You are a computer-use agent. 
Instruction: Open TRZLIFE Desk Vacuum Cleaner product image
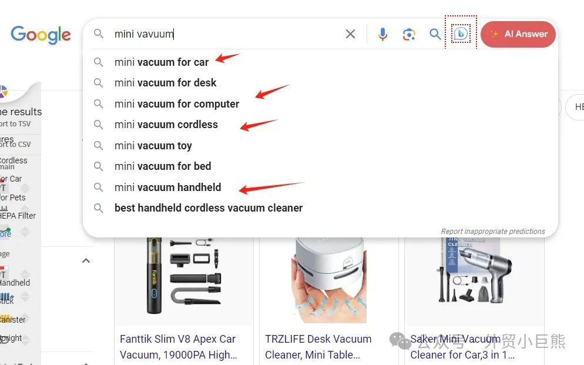click(329, 280)
